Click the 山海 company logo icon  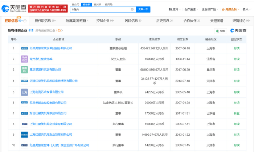coord(24,92)
